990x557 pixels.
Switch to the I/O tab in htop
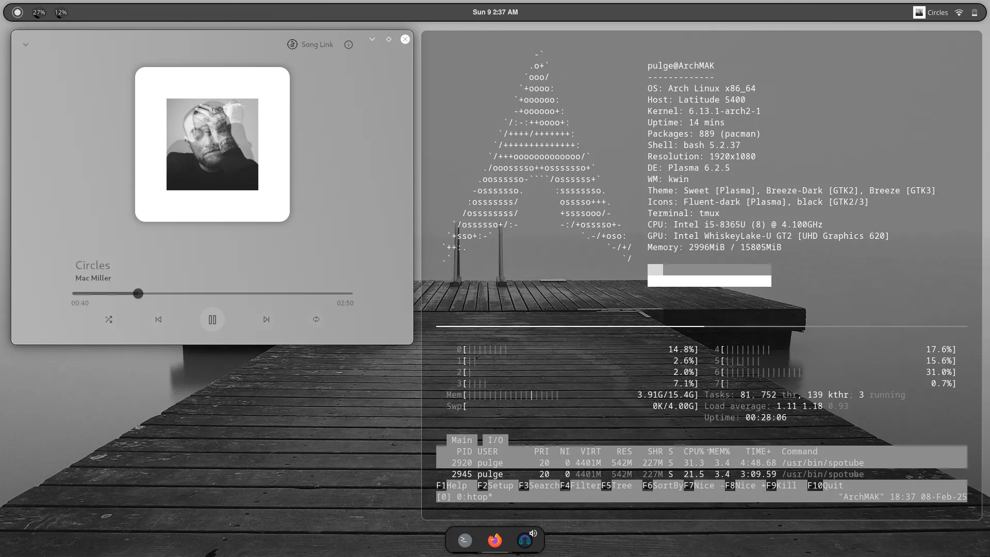495,440
